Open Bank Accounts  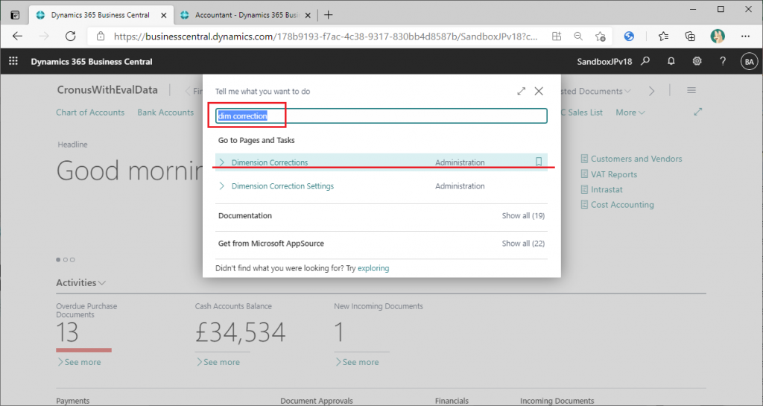[x=165, y=112]
